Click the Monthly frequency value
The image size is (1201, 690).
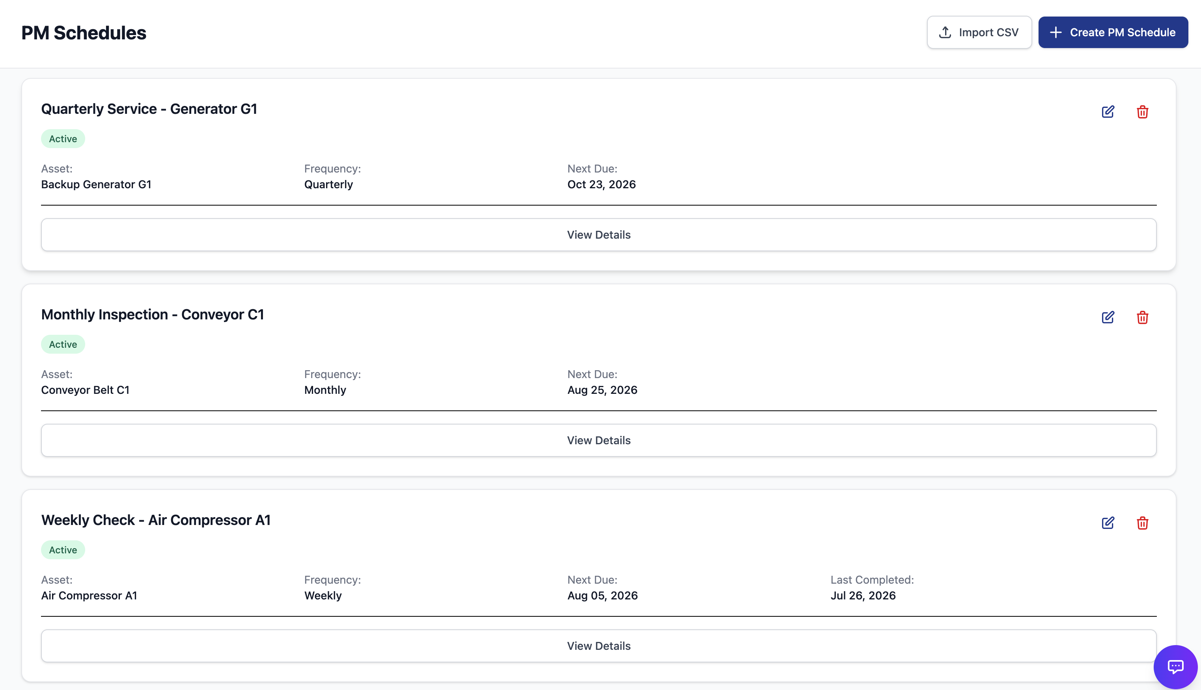coord(325,390)
